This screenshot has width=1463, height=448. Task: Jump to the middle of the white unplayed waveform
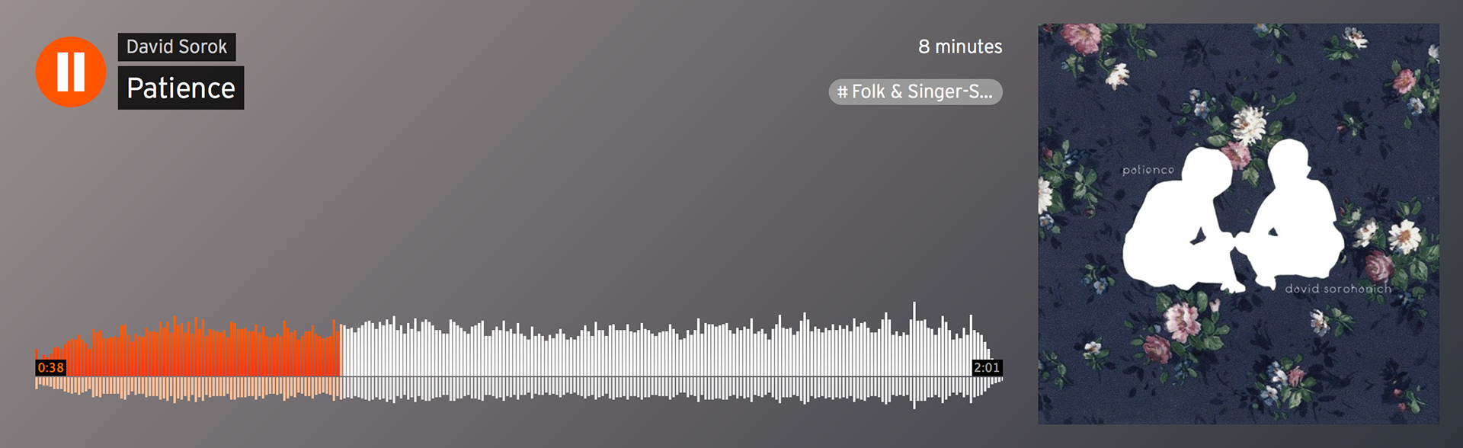point(671,350)
